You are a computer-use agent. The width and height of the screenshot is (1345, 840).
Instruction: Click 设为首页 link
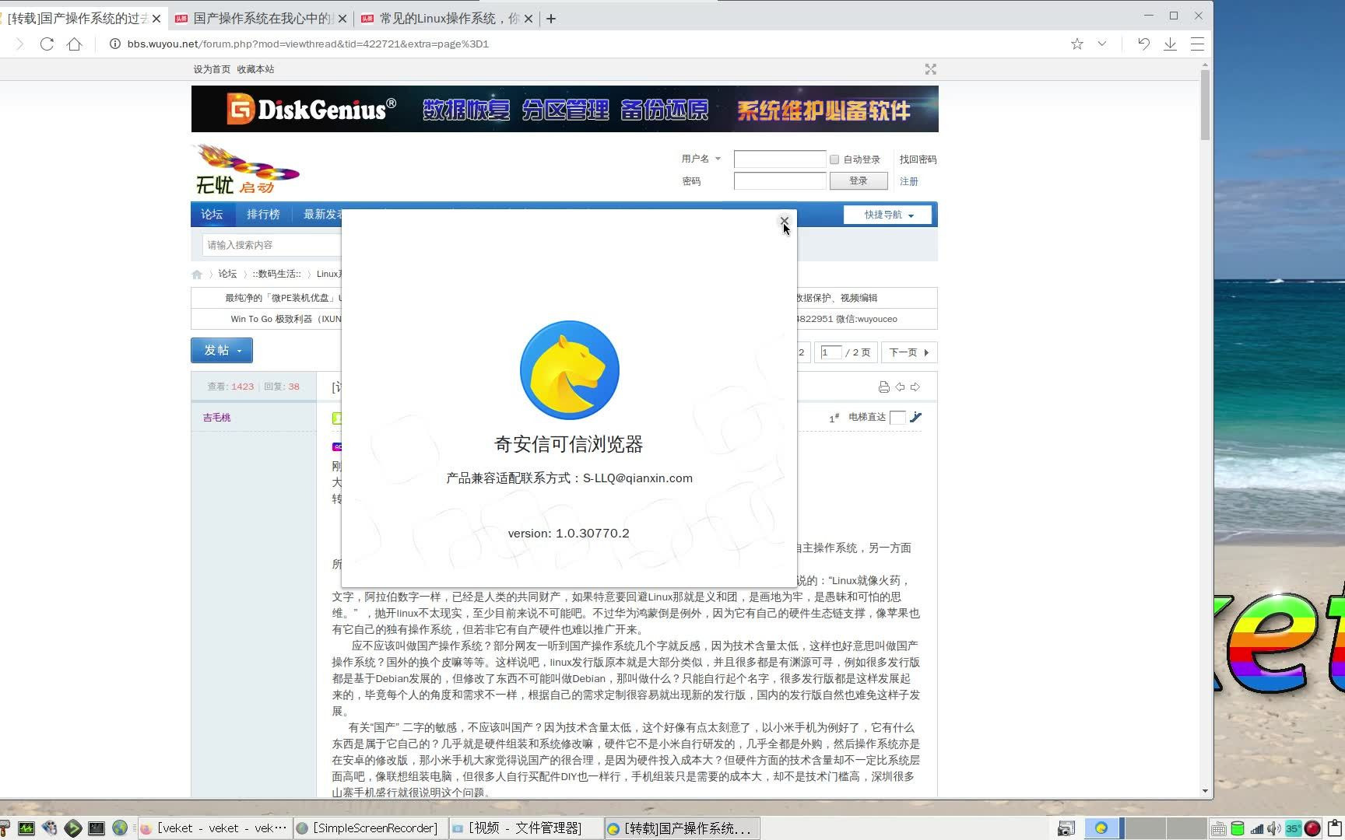coord(212,69)
